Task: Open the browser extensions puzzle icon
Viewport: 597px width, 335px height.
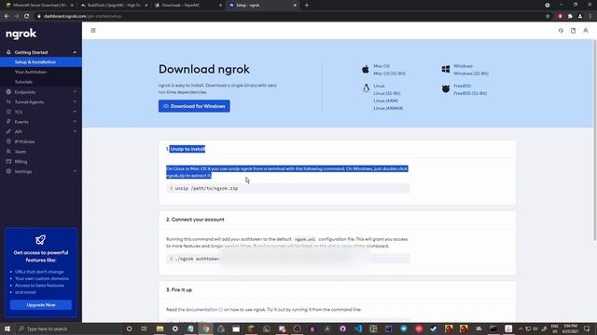Action: (x=570, y=17)
